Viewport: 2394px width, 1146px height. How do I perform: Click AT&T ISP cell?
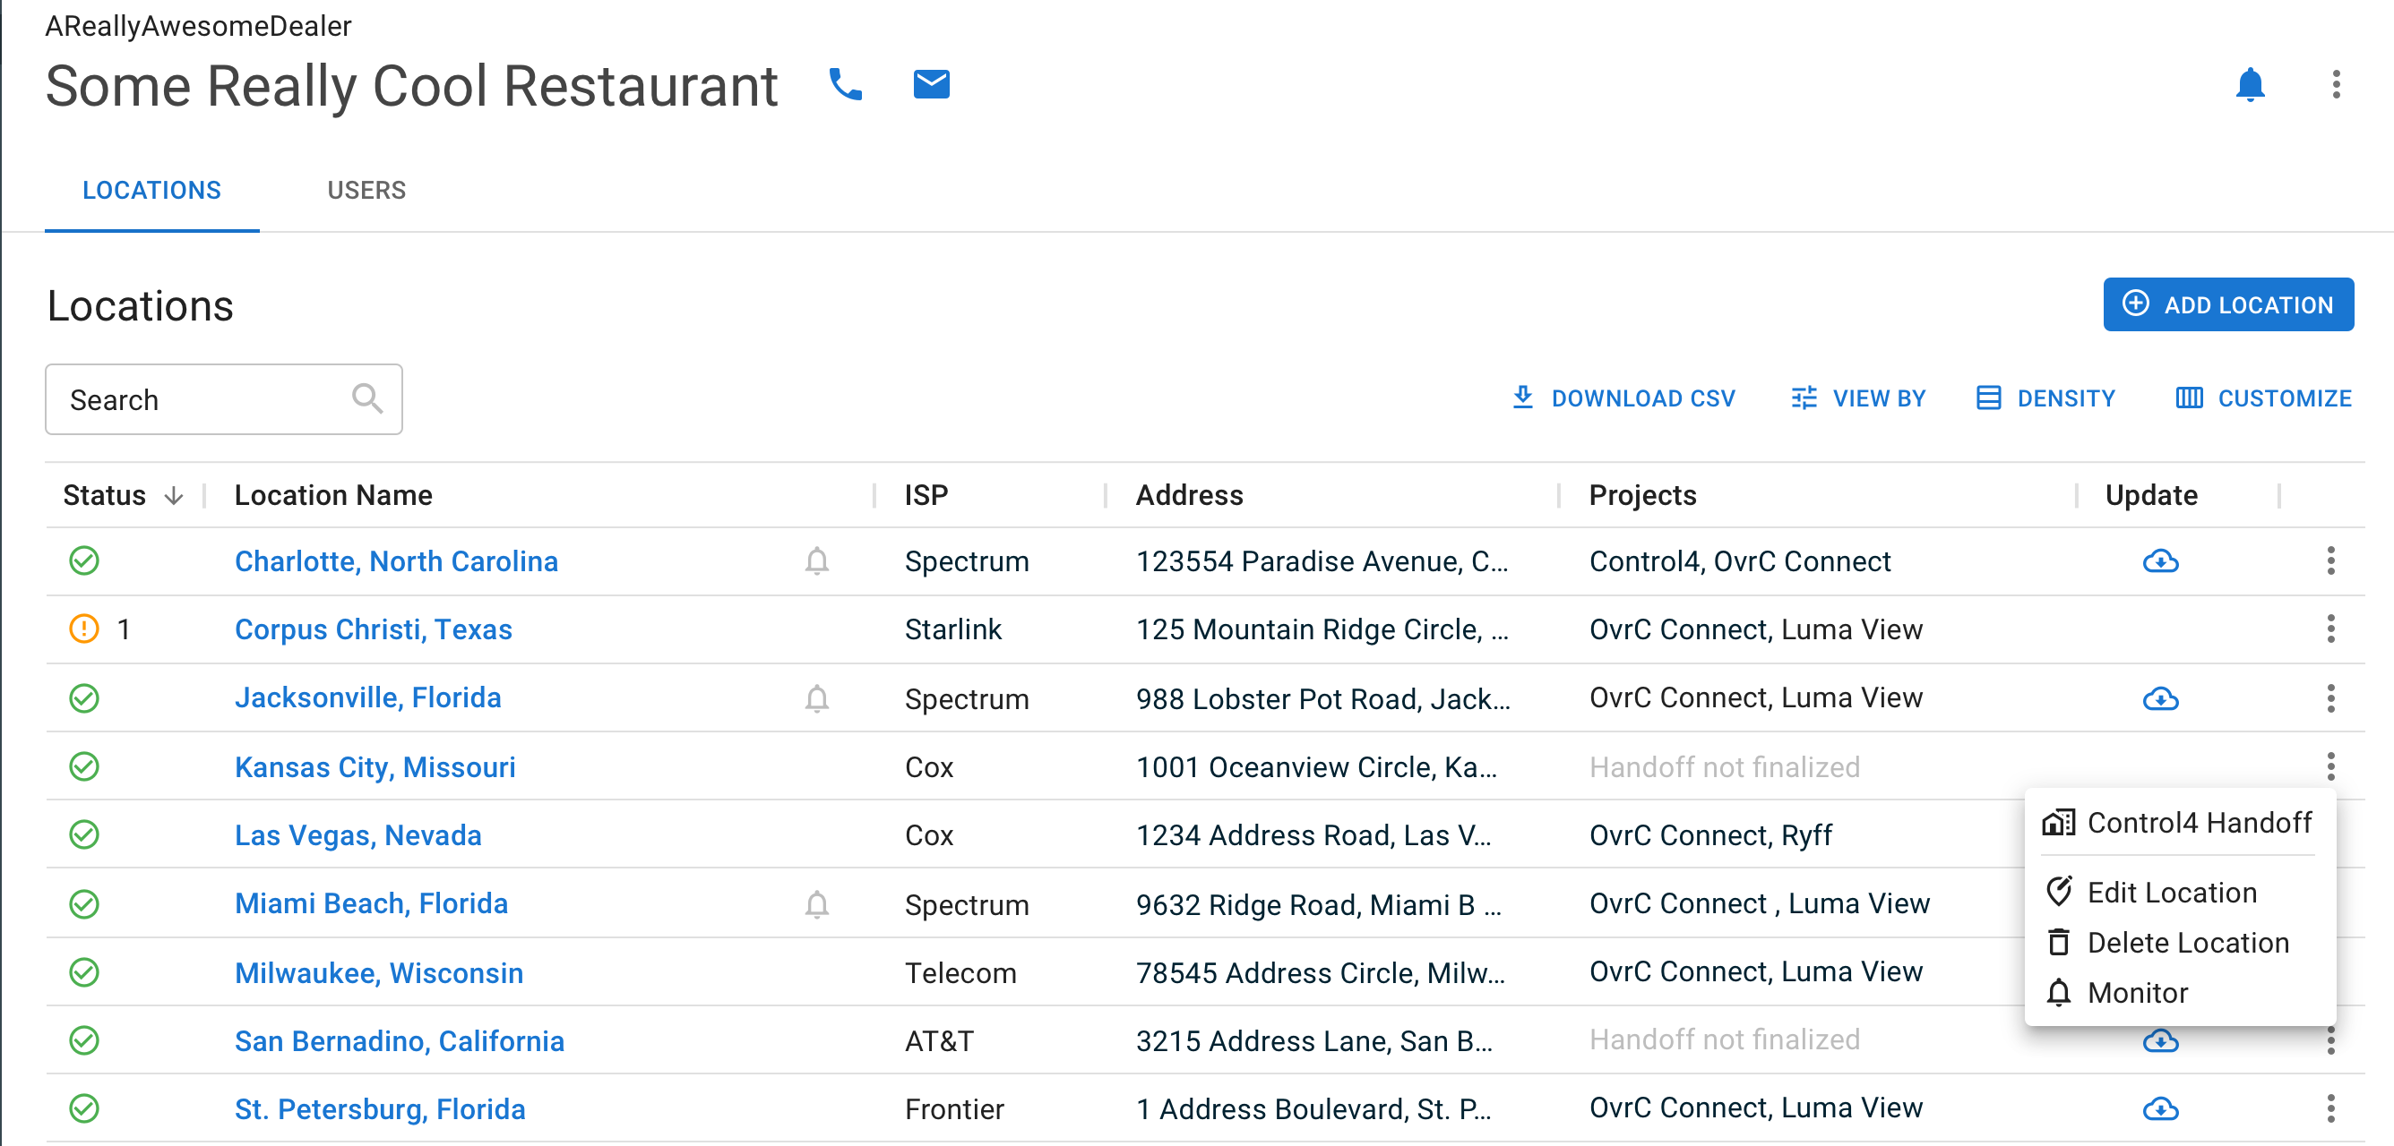[x=940, y=1041]
